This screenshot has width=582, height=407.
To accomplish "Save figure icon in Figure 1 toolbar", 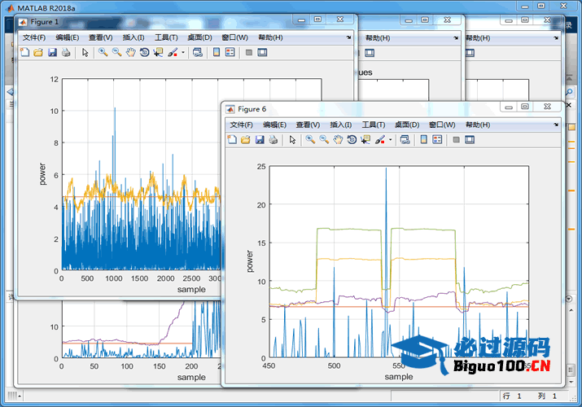I will pos(52,52).
